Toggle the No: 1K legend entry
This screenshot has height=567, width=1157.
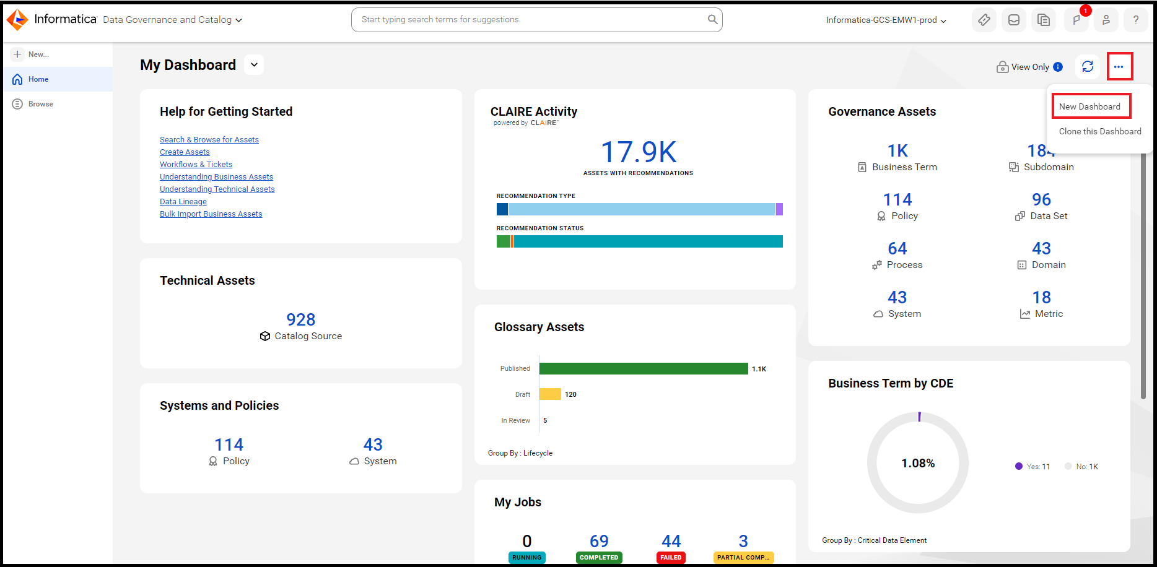(1081, 467)
